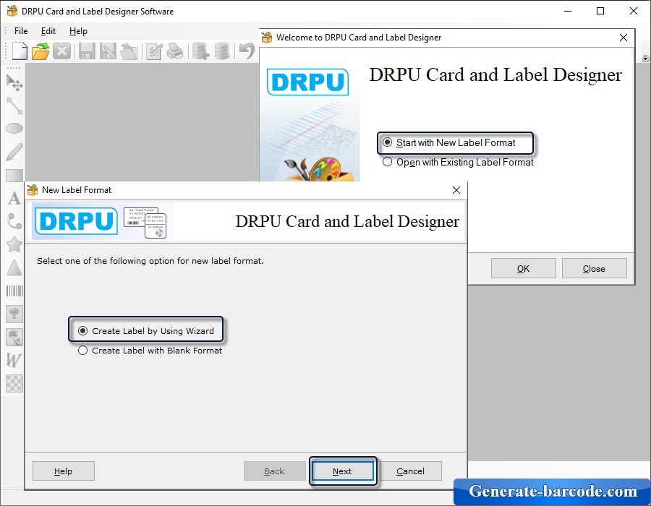This screenshot has height=506, width=651.
Task: Click Help in New Label Format dialog
Action: [63, 471]
